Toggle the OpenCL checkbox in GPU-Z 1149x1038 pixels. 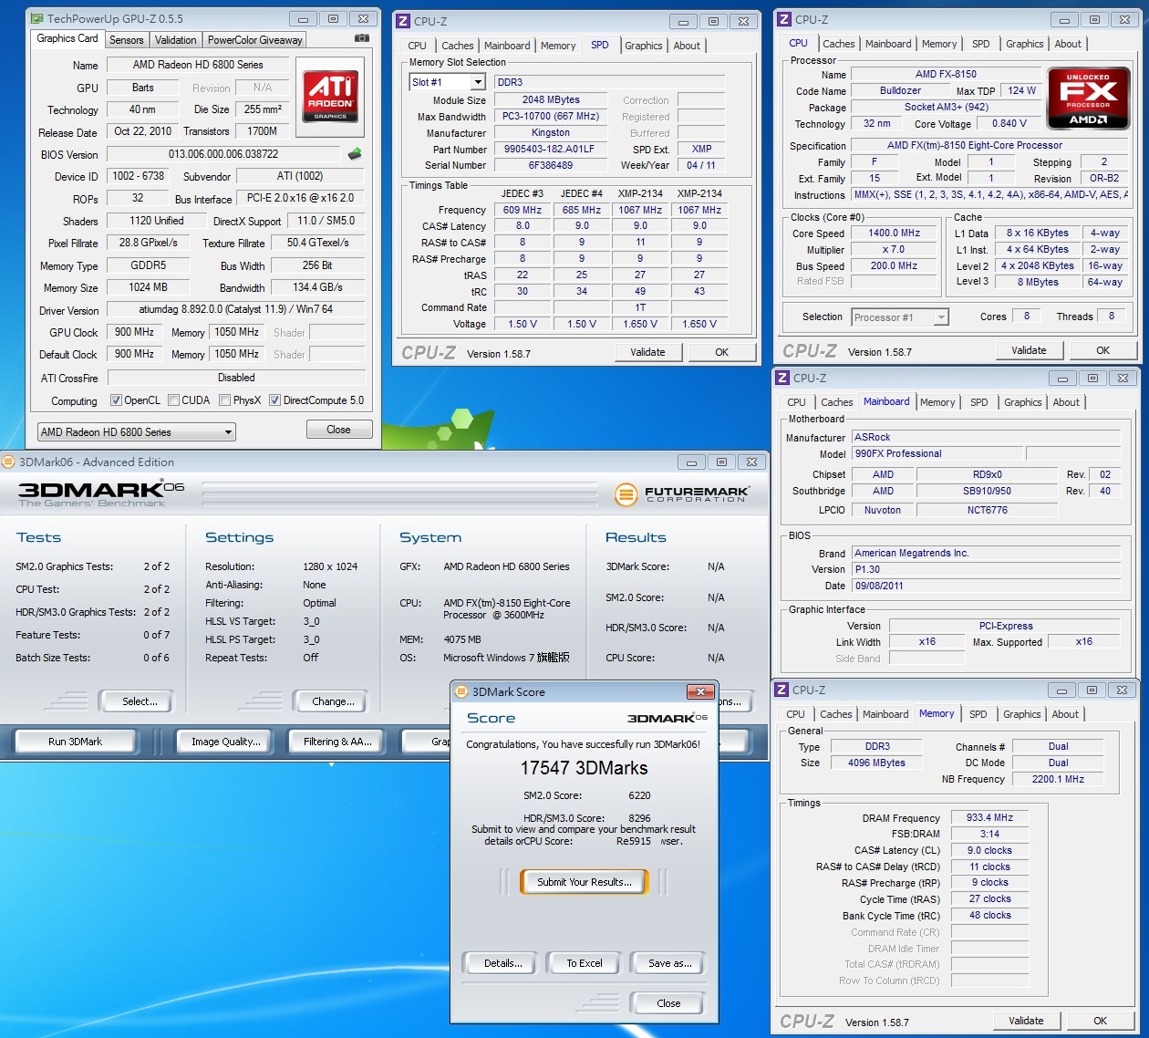(116, 400)
